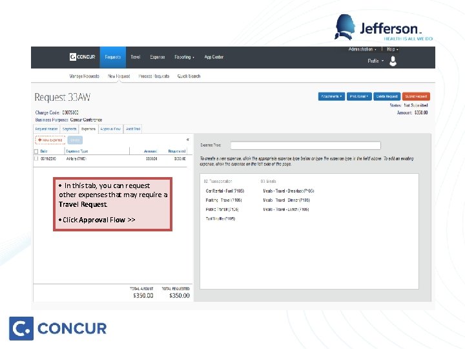The width and height of the screenshot is (465, 349).
Task: Open the Requests menu tab
Action: (112, 58)
